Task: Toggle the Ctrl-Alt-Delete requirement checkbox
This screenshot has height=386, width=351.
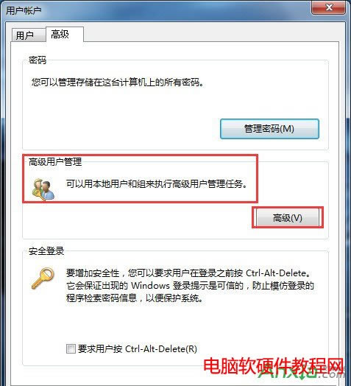Action: (71, 349)
